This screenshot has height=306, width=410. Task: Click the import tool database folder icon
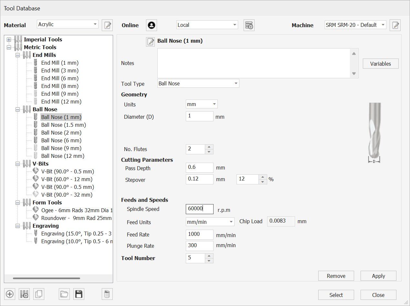coord(64,294)
